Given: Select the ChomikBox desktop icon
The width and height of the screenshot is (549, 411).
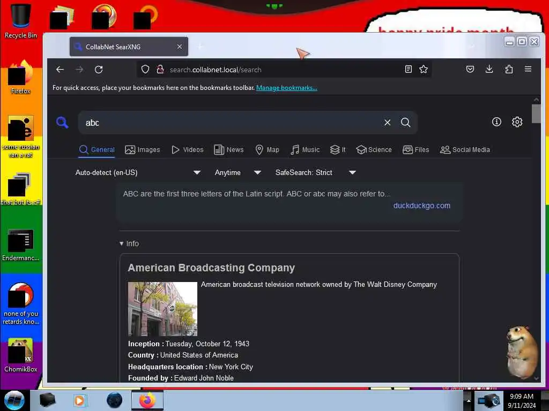Looking at the screenshot, I should click(x=21, y=355).
